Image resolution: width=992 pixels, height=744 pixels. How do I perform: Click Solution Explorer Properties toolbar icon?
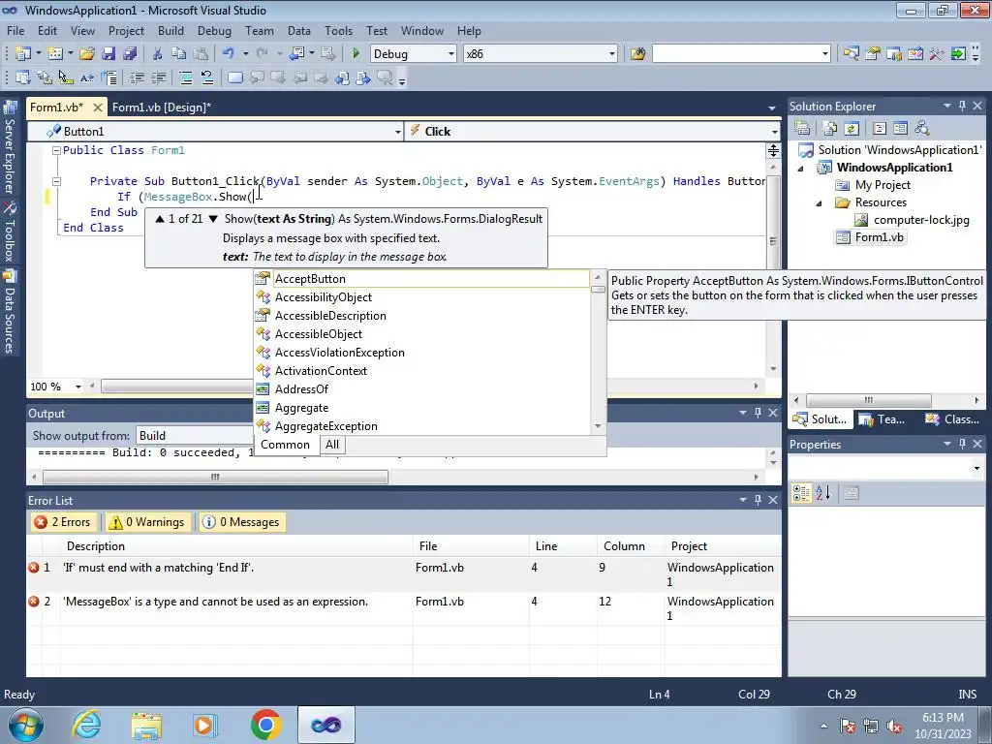(802, 129)
